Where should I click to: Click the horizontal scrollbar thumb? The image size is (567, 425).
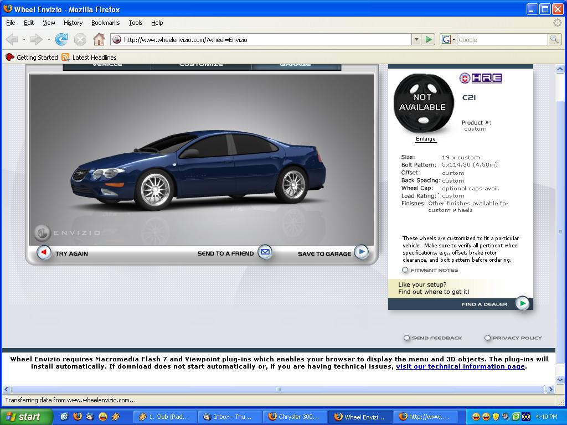[279, 389]
